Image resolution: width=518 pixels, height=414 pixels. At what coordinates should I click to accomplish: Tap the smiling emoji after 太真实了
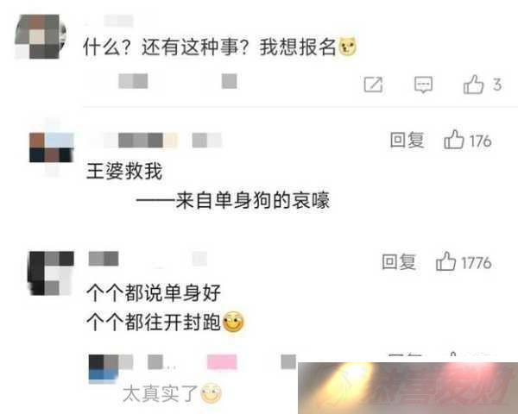click(x=211, y=393)
